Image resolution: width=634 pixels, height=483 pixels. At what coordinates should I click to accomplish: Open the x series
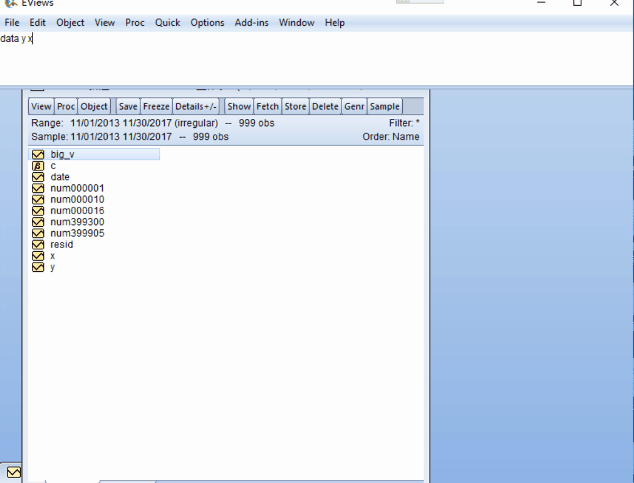click(52, 256)
